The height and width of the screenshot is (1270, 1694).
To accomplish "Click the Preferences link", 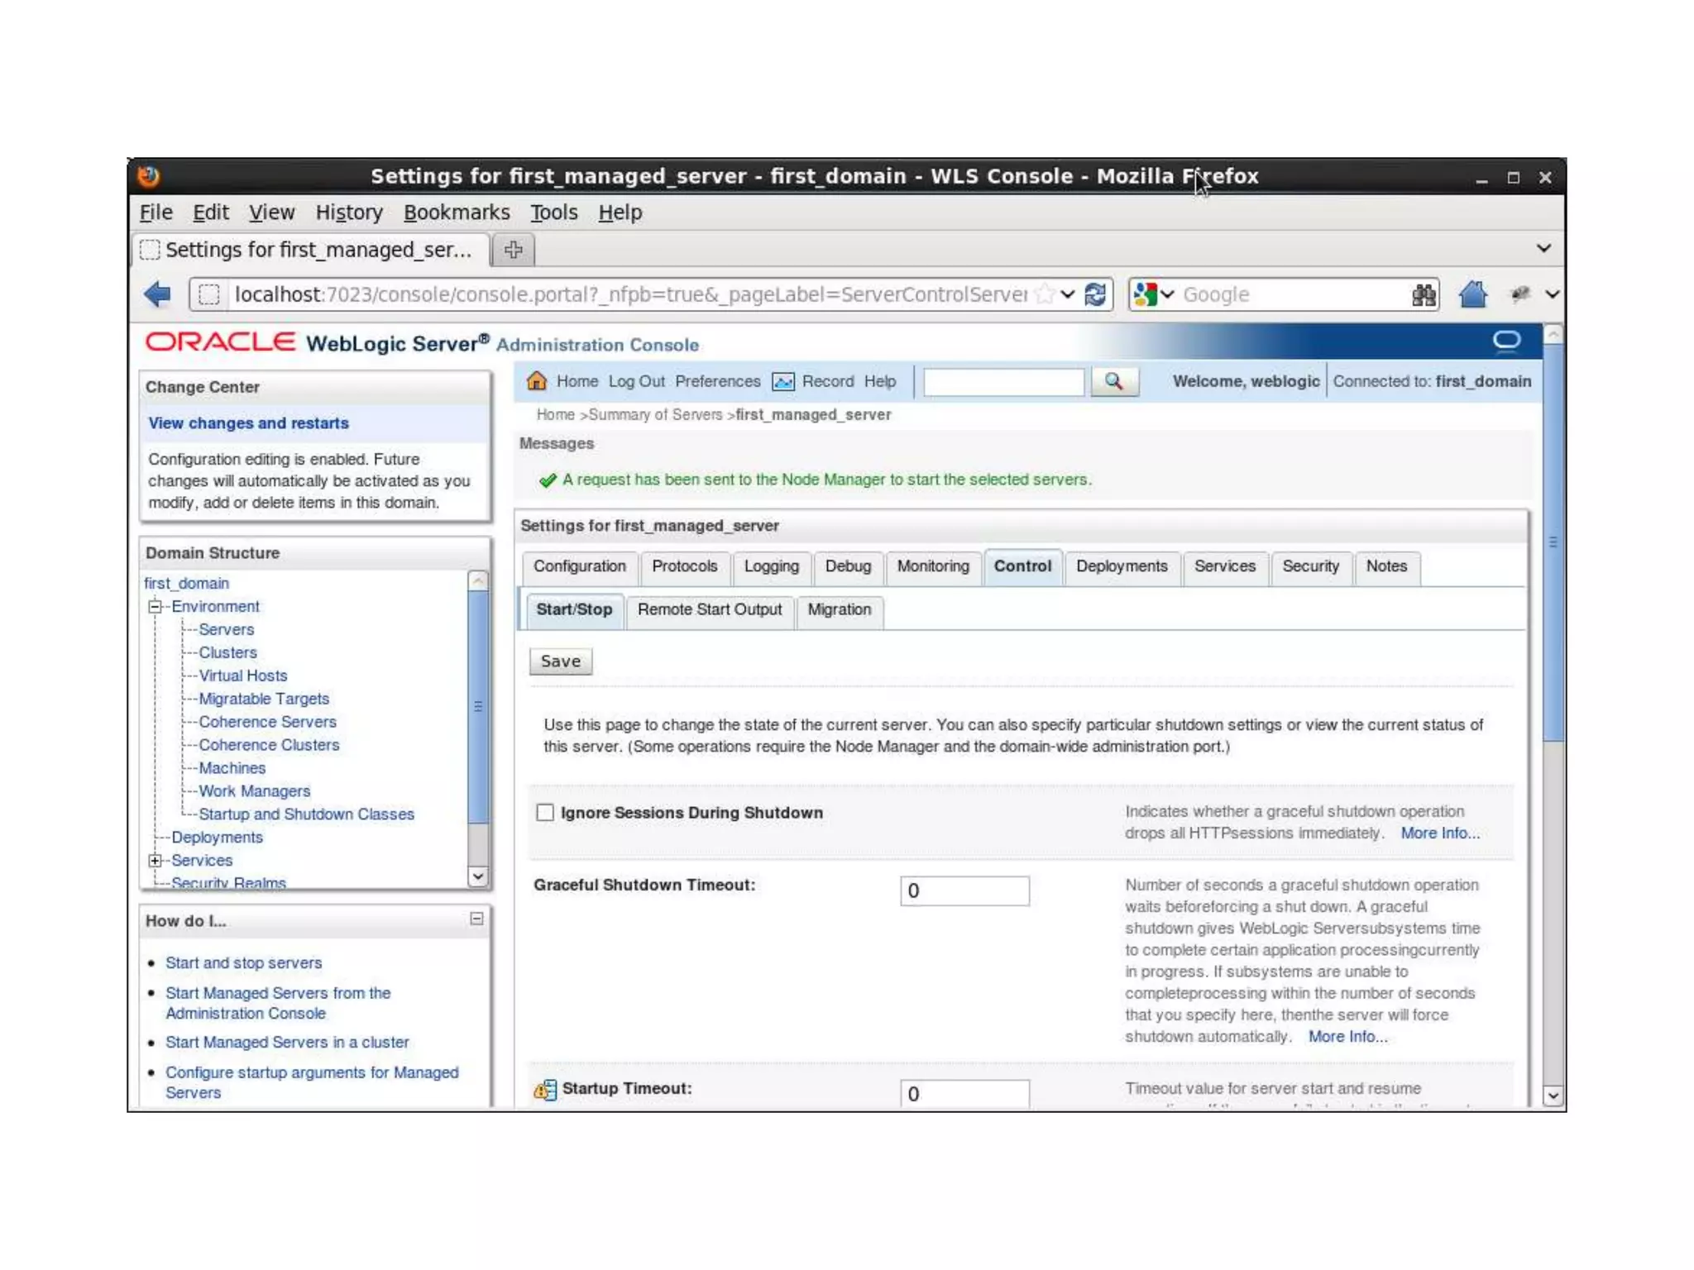I will tap(718, 381).
